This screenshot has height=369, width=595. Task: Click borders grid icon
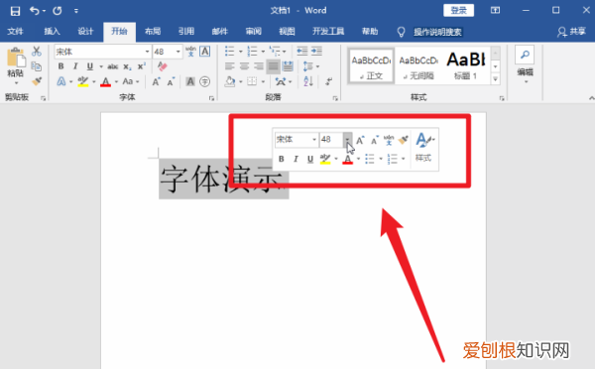[x=252, y=81]
